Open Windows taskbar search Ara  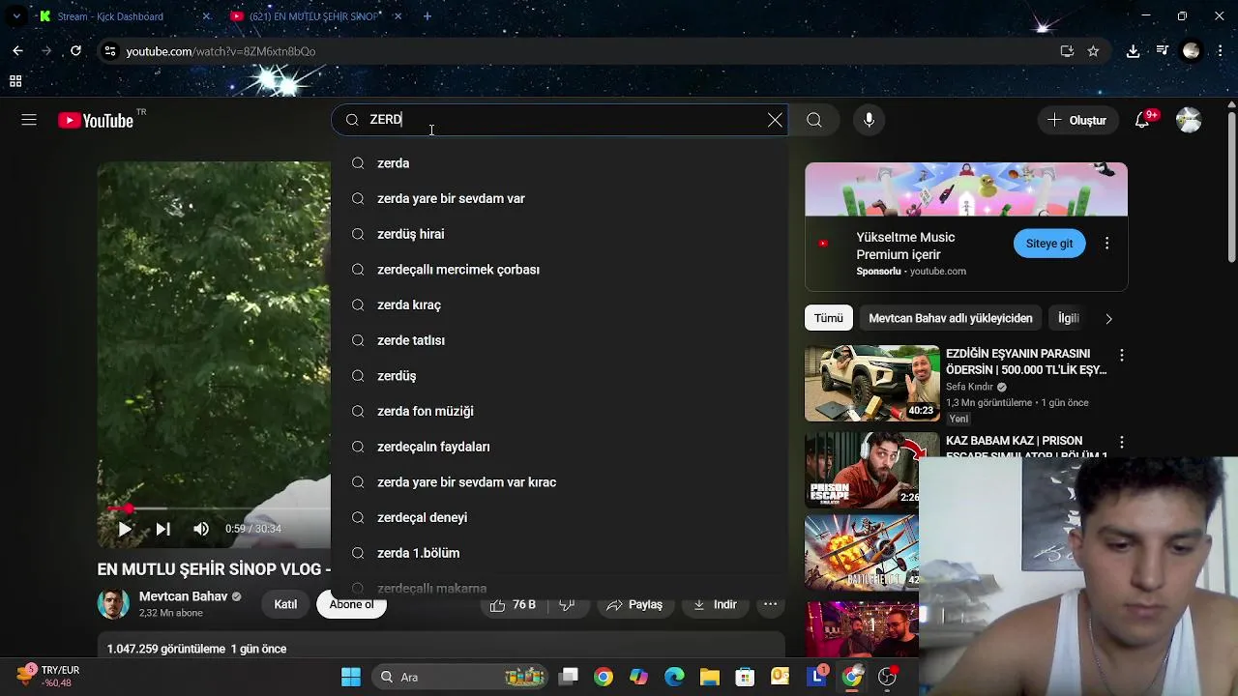(459, 677)
